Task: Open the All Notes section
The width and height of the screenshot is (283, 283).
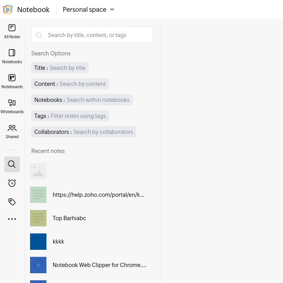Action: [x=12, y=31]
